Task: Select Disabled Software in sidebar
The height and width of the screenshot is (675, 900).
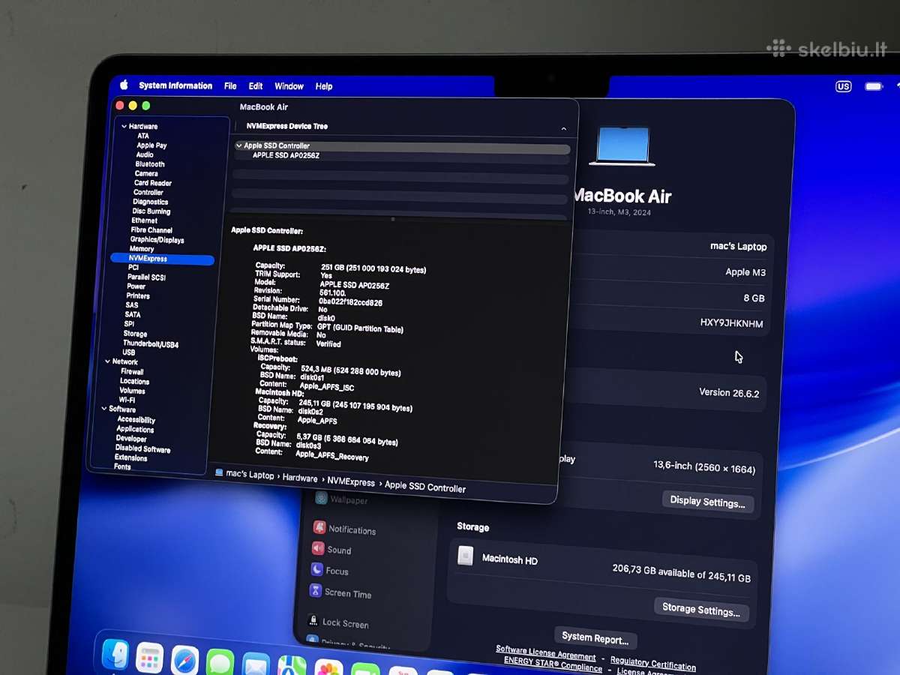Action: 142,448
